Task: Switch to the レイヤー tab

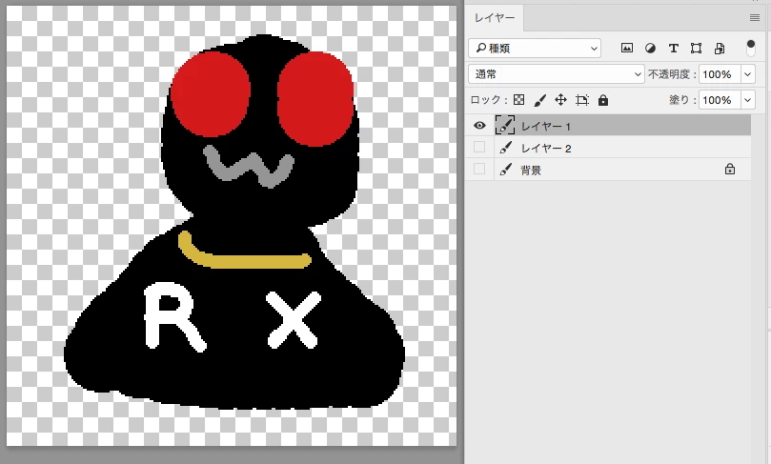Action: [495, 18]
